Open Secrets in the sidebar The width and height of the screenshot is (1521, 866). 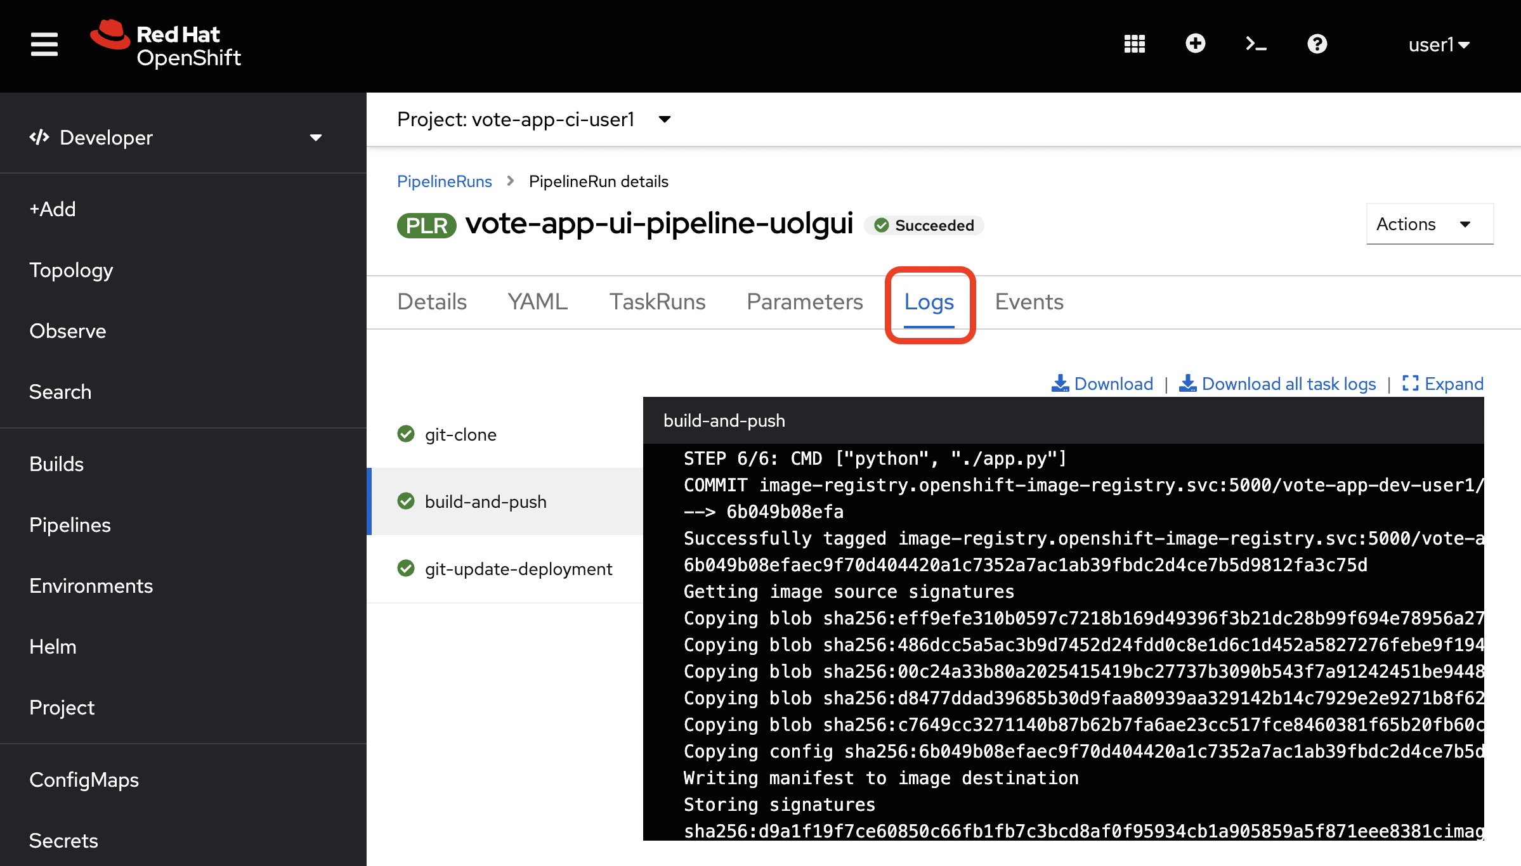(63, 841)
